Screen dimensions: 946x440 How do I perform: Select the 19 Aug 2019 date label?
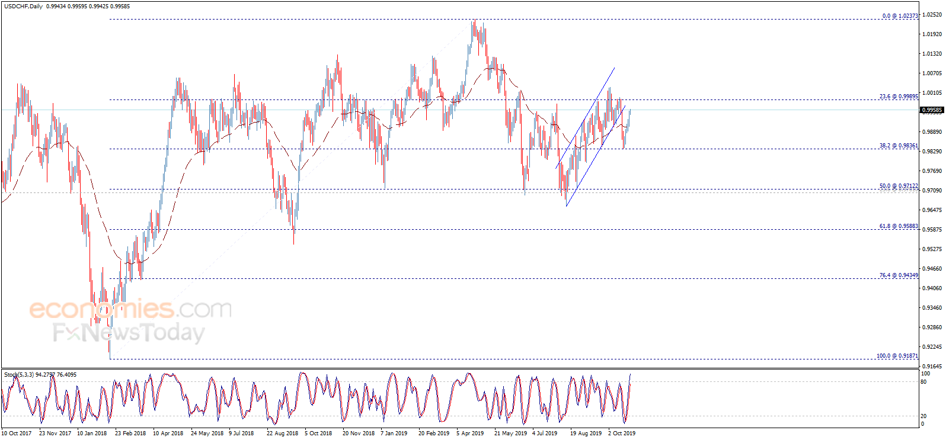[586, 433]
